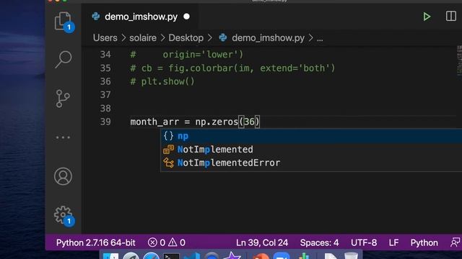
Task: Open the Search view magnifier icon
Action: tap(63, 59)
